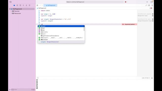The width and height of the screenshot is (162, 91).
Task: Go back in editor history
Action: tap(40, 5)
